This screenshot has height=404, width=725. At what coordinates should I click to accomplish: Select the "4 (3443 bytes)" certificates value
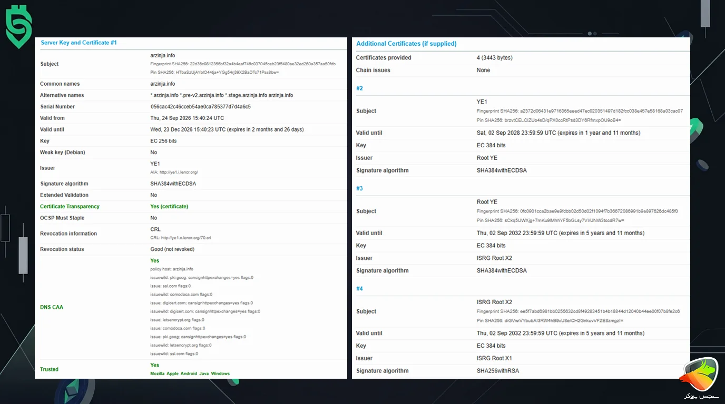tap(495, 58)
